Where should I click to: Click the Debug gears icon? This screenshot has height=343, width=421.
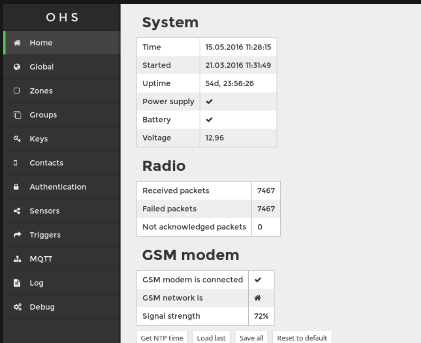(18, 307)
